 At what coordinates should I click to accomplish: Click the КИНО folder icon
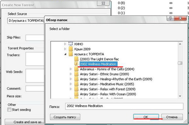click(71, 44)
